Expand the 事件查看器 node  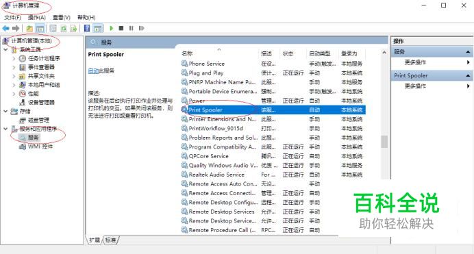pos(14,67)
